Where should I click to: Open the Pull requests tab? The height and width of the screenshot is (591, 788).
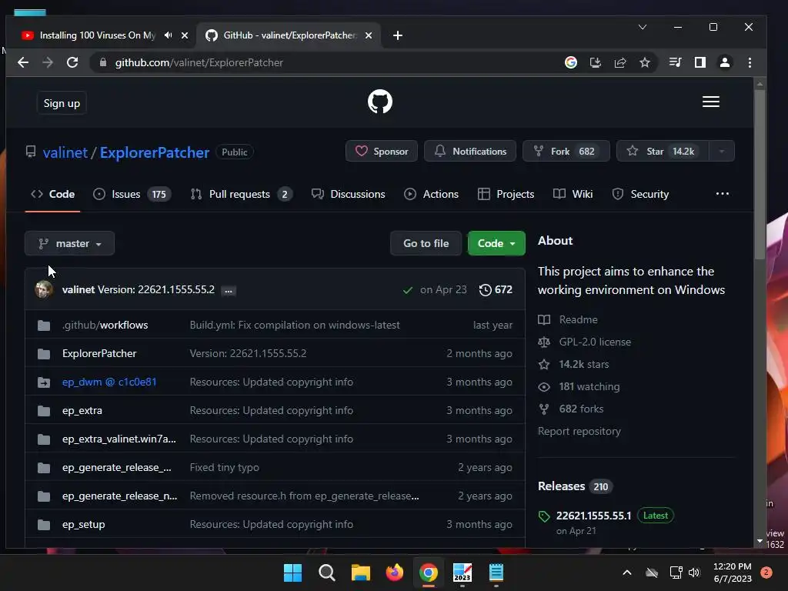coord(241,194)
